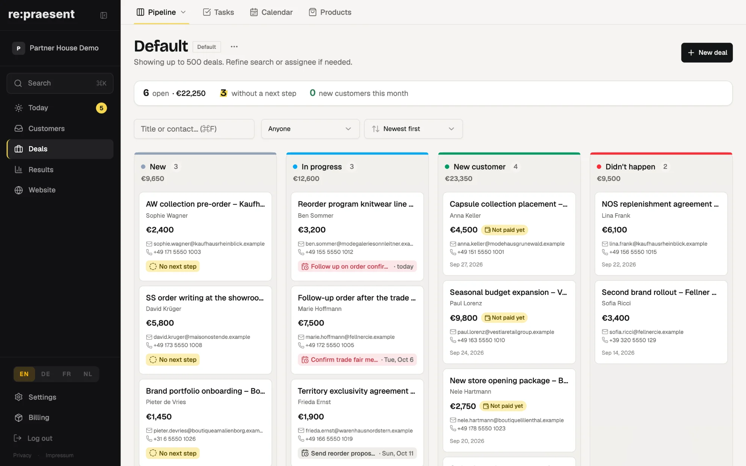The width and height of the screenshot is (746, 466).
Task: Click the calendar icon on Follow up on order task
Action: (x=305, y=267)
